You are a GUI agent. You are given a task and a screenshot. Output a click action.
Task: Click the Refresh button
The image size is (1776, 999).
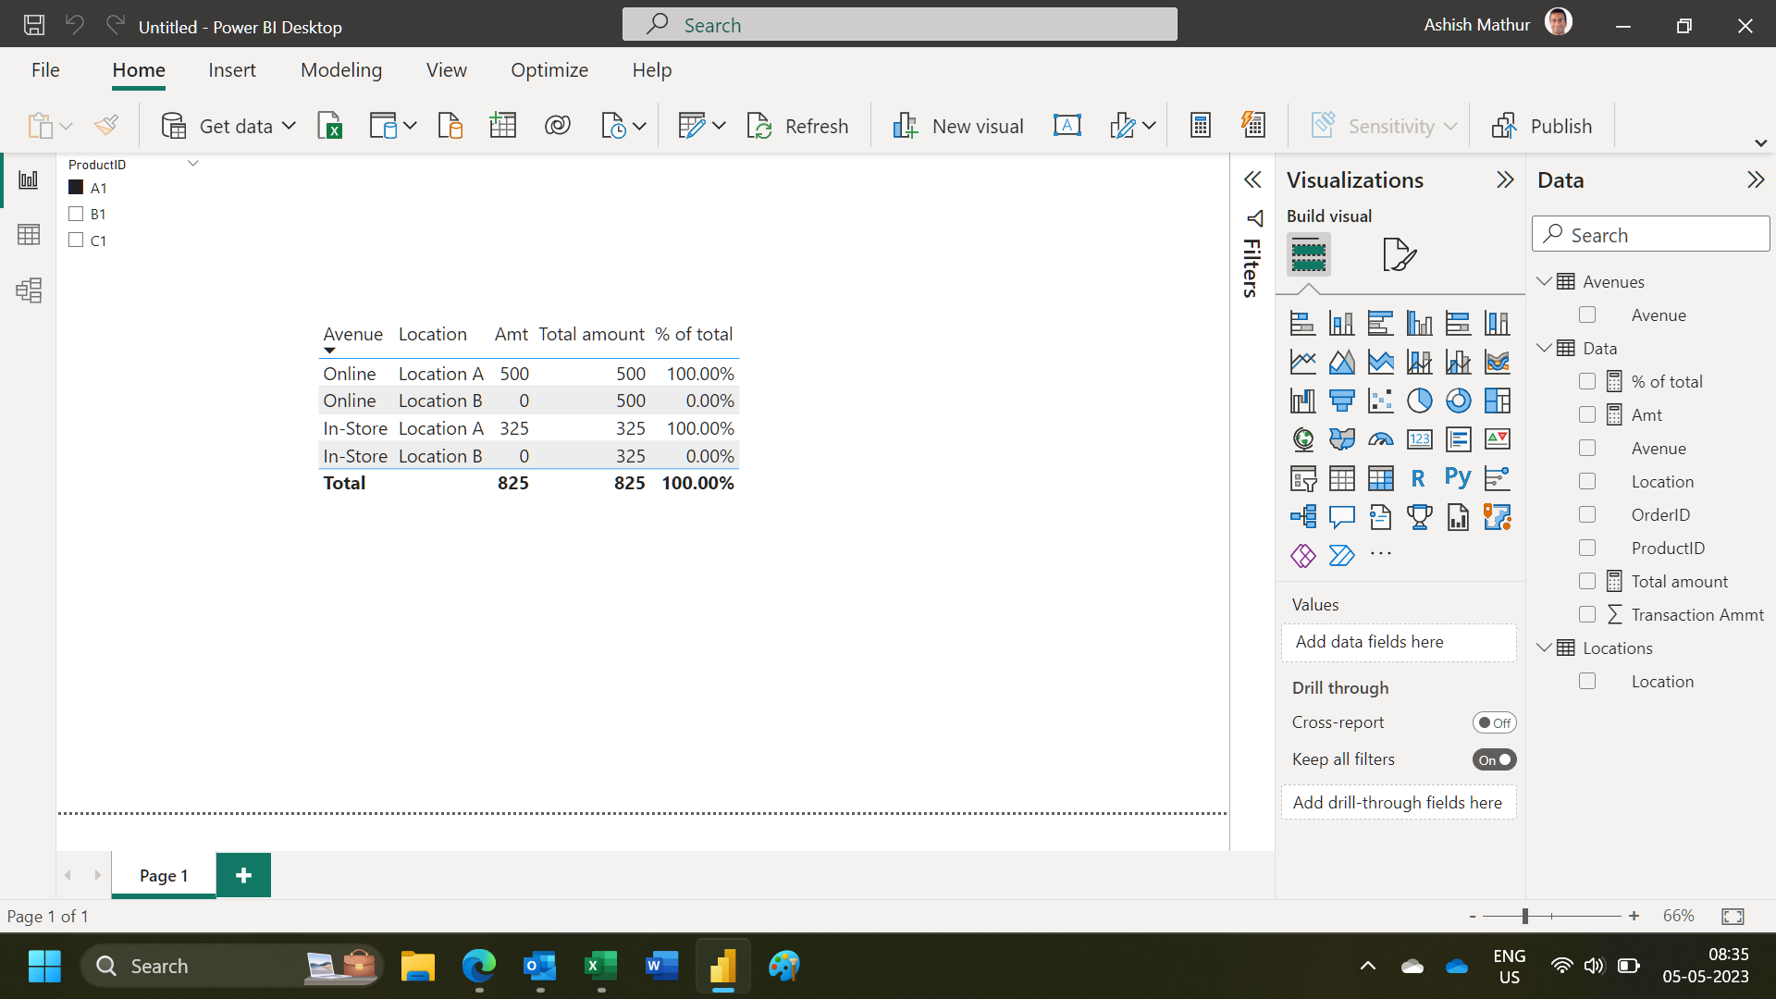point(797,126)
